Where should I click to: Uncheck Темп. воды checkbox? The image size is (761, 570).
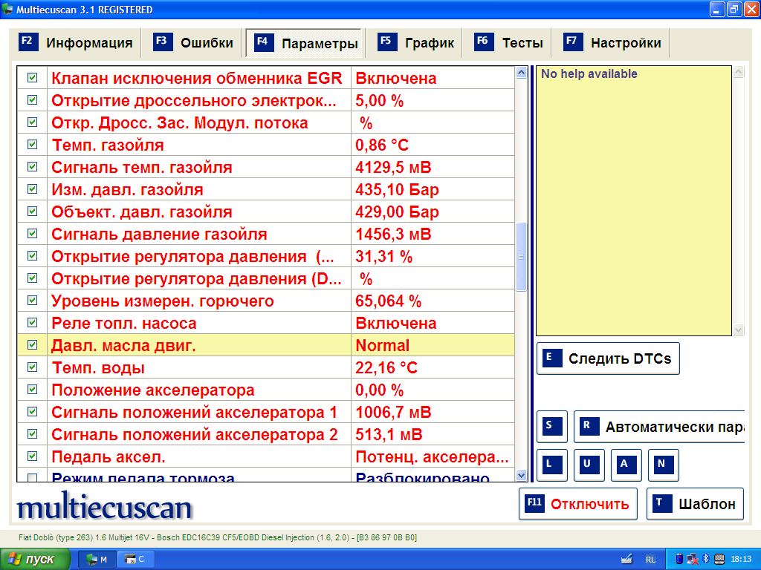pos(33,367)
